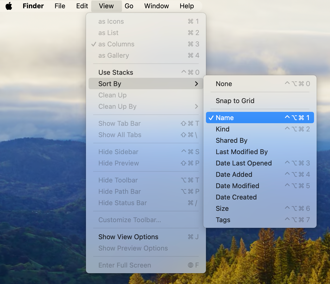Choose None in the Sort By submenu

(x=224, y=84)
